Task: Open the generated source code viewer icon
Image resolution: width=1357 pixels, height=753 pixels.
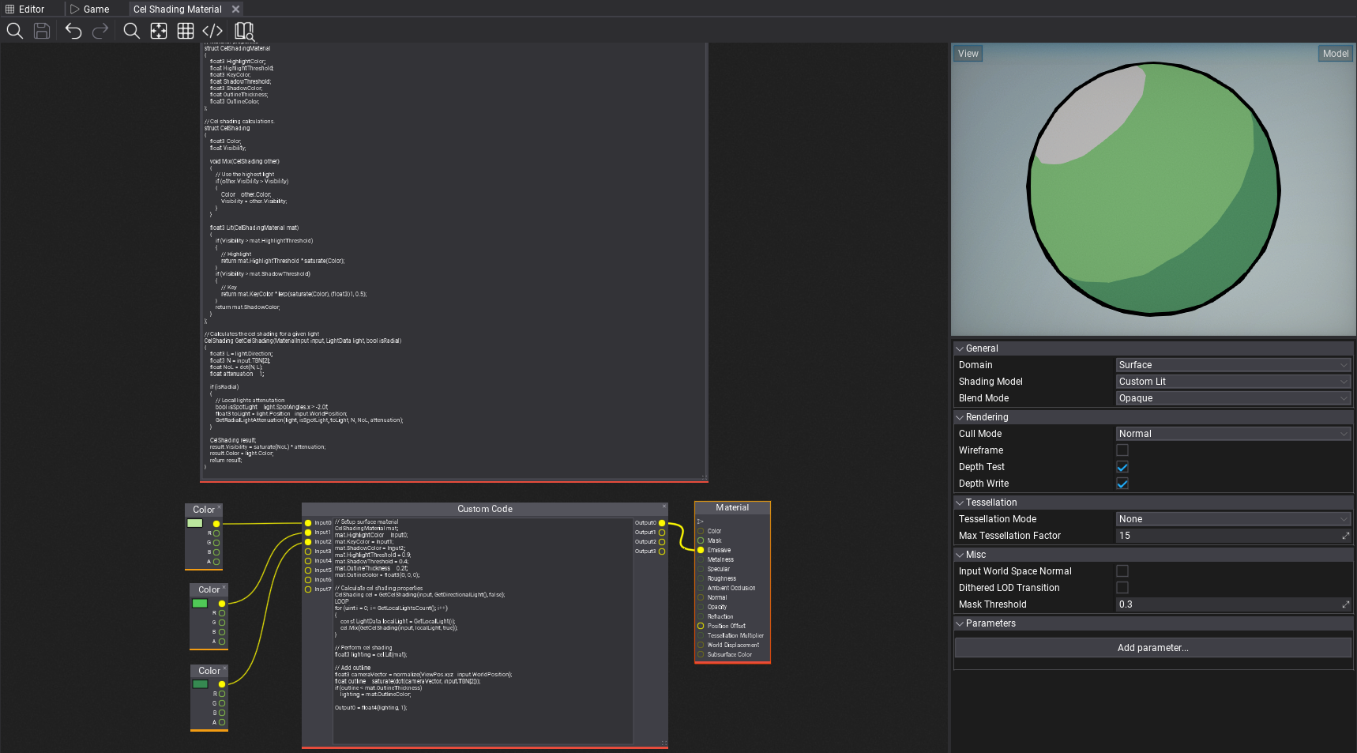Action: [212, 31]
